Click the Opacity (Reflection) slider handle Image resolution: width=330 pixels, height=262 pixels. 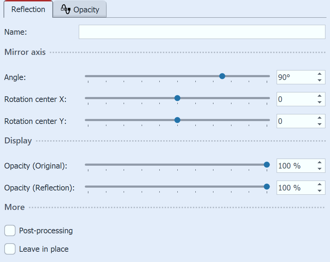tap(267, 186)
